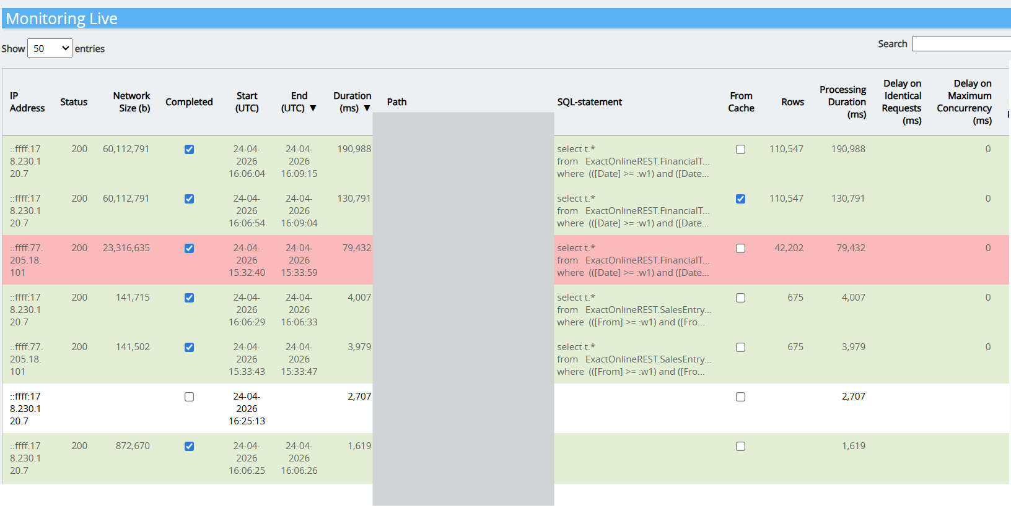Sort table by Network Size column
This screenshot has width=1011, height=506.
(x=131, y=102)
